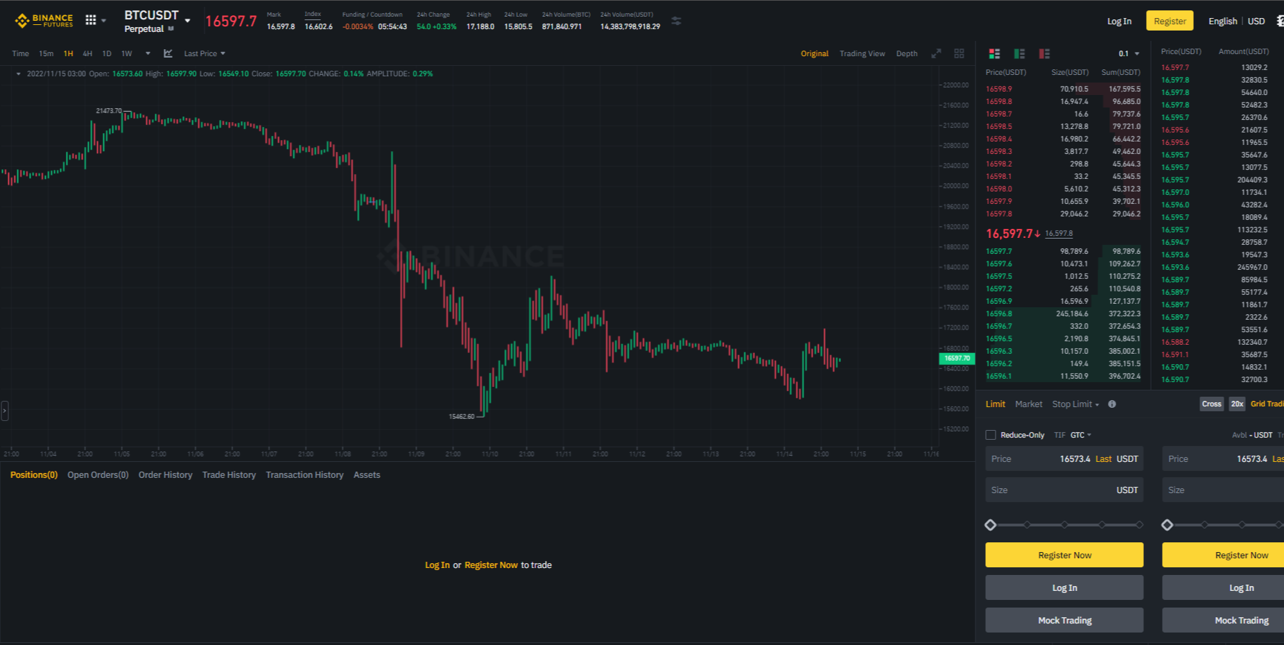The height and width of the screenshot is (645, 1284).
Task: Select the Time chart mode
Action: (x=20, y=53)
